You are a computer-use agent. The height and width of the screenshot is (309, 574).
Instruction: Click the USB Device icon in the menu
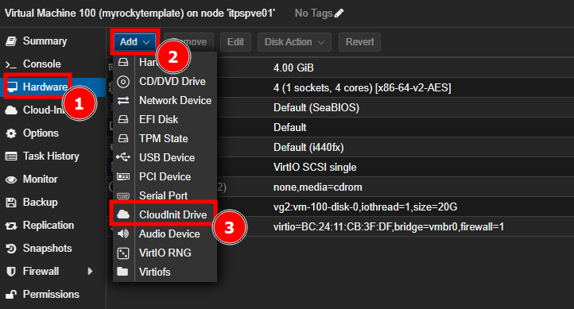pos(123,157)
